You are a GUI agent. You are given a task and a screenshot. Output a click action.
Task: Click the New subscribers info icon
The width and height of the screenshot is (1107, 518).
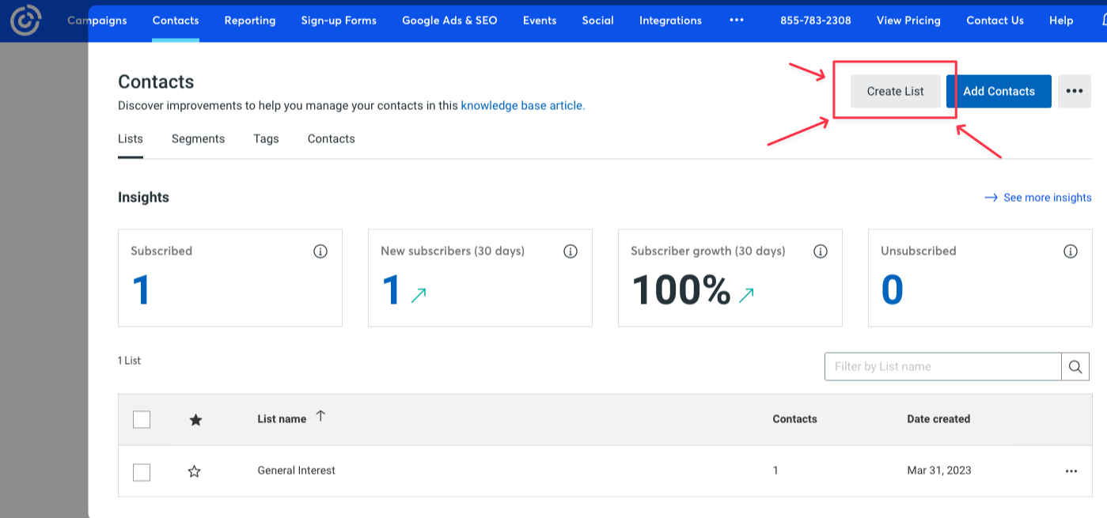click(x=571, y=251)
